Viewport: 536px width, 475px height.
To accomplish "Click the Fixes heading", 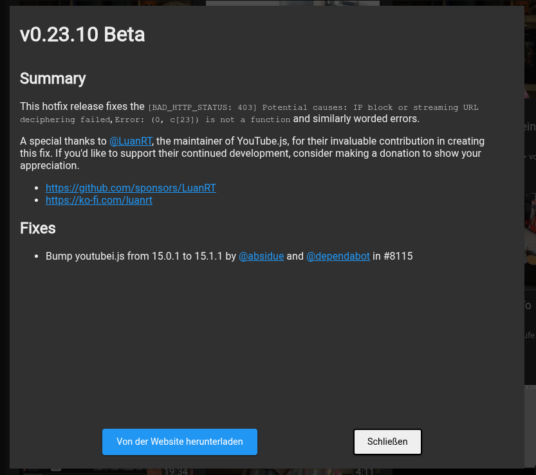I will pyautogui.click(x=37, y=228).
